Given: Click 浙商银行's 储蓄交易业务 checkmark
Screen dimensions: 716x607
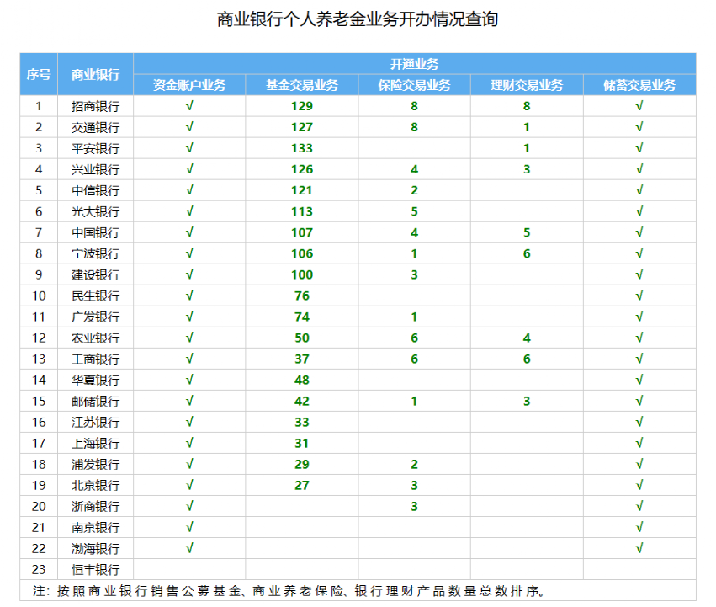Looking at the screenshot, I should click(640, 506).
